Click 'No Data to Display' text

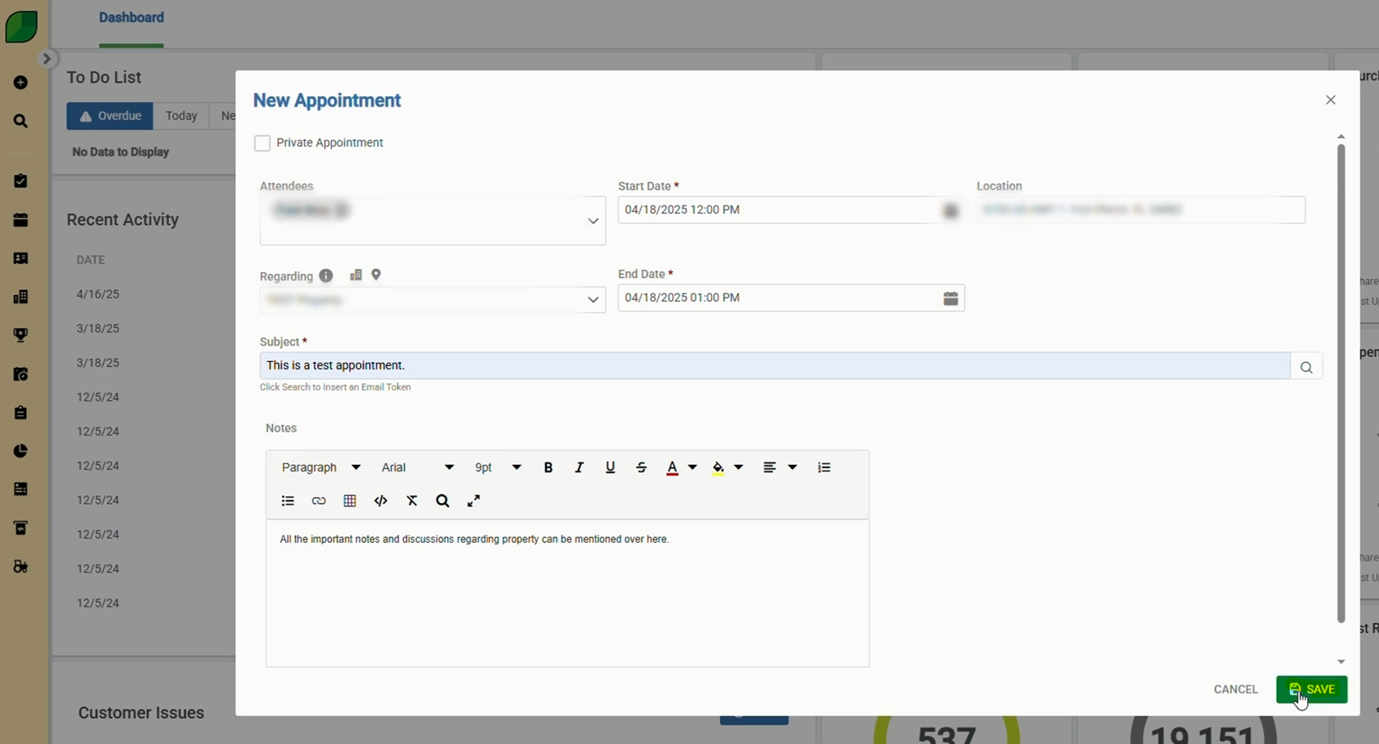click(x=121, y=152)
